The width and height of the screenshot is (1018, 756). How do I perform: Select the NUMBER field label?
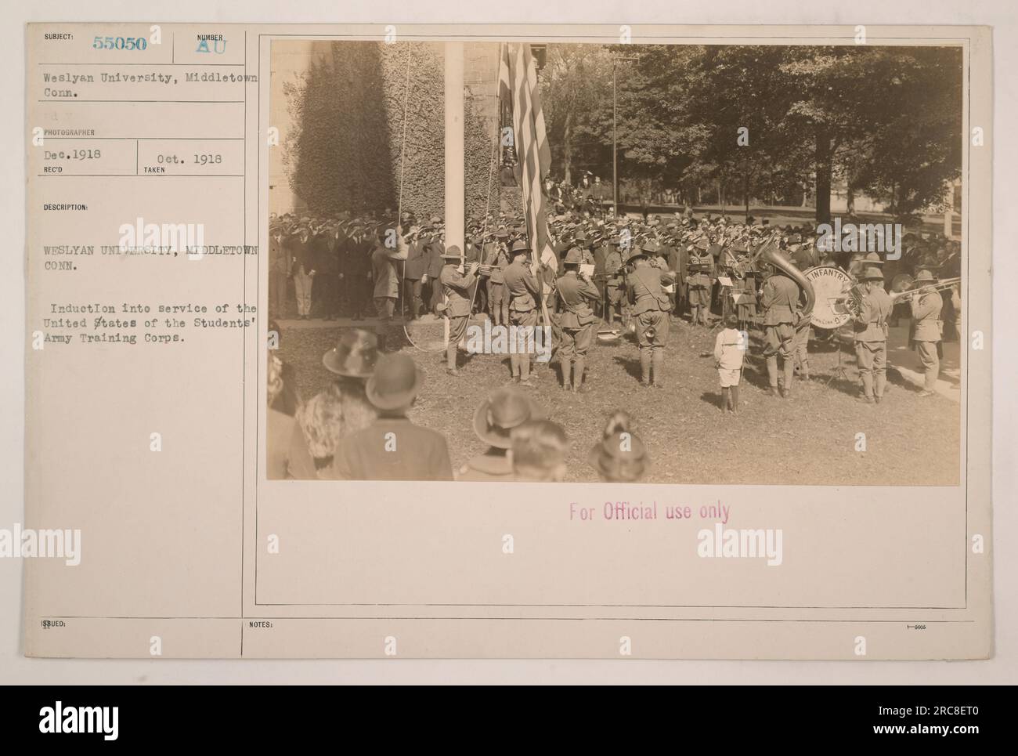[211, 36]
